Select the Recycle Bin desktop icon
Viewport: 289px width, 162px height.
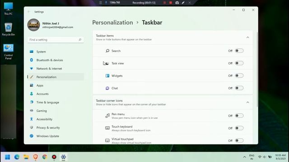(x=8, y=29)
